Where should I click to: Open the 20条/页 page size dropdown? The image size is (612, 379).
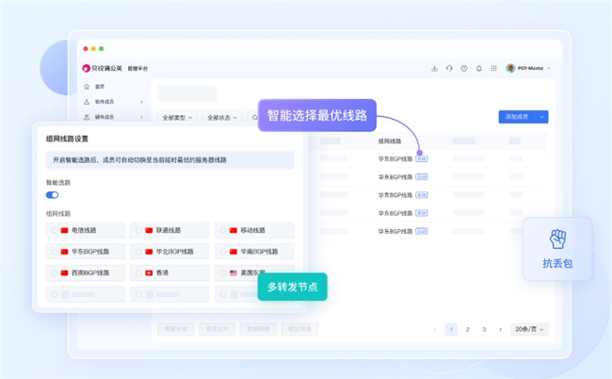[529, 330]
